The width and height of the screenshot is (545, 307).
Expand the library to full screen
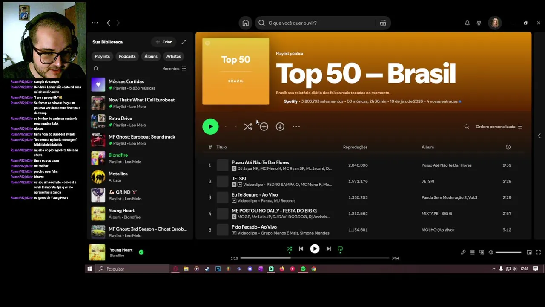click(184, 42)
